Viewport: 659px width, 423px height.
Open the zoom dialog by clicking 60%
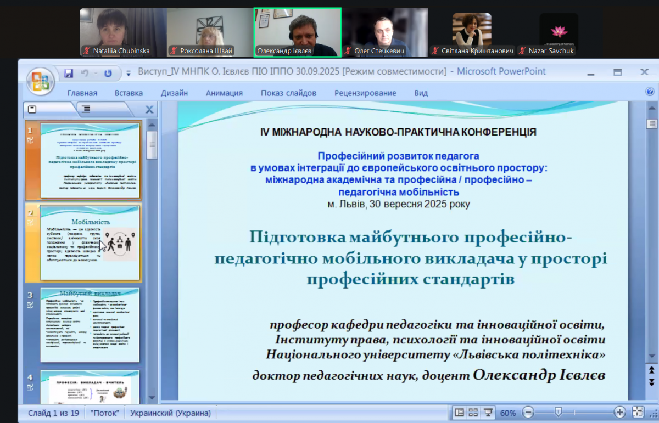point(507,411)
